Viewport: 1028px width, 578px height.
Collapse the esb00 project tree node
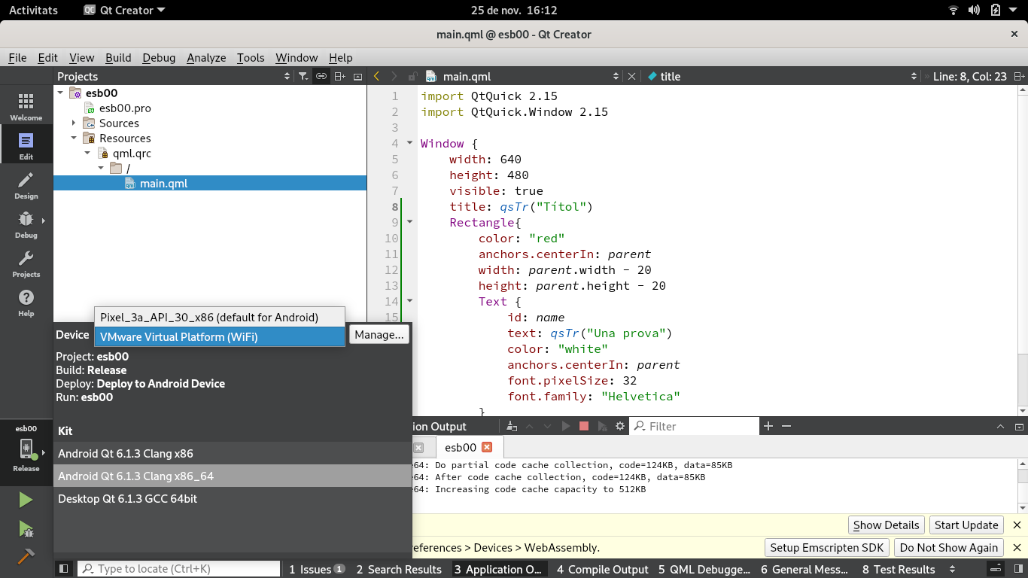pyautogui.click(x=61, y=93)
